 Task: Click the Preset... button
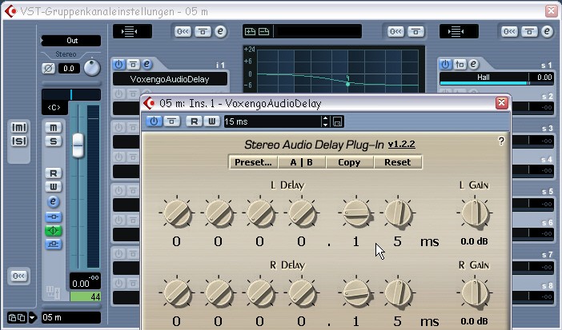point(253,162)
